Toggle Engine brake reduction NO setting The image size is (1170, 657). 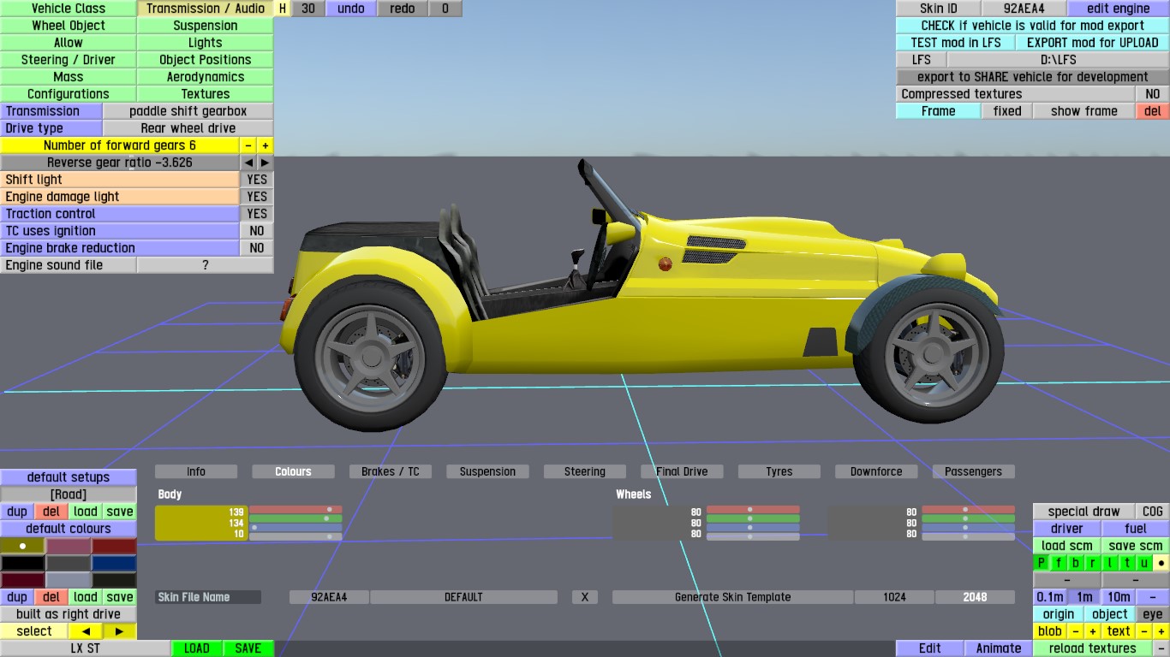(256, 248)
